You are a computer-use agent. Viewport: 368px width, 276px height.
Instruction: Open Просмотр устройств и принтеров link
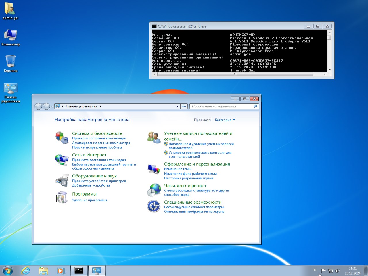tap(99, 181)
